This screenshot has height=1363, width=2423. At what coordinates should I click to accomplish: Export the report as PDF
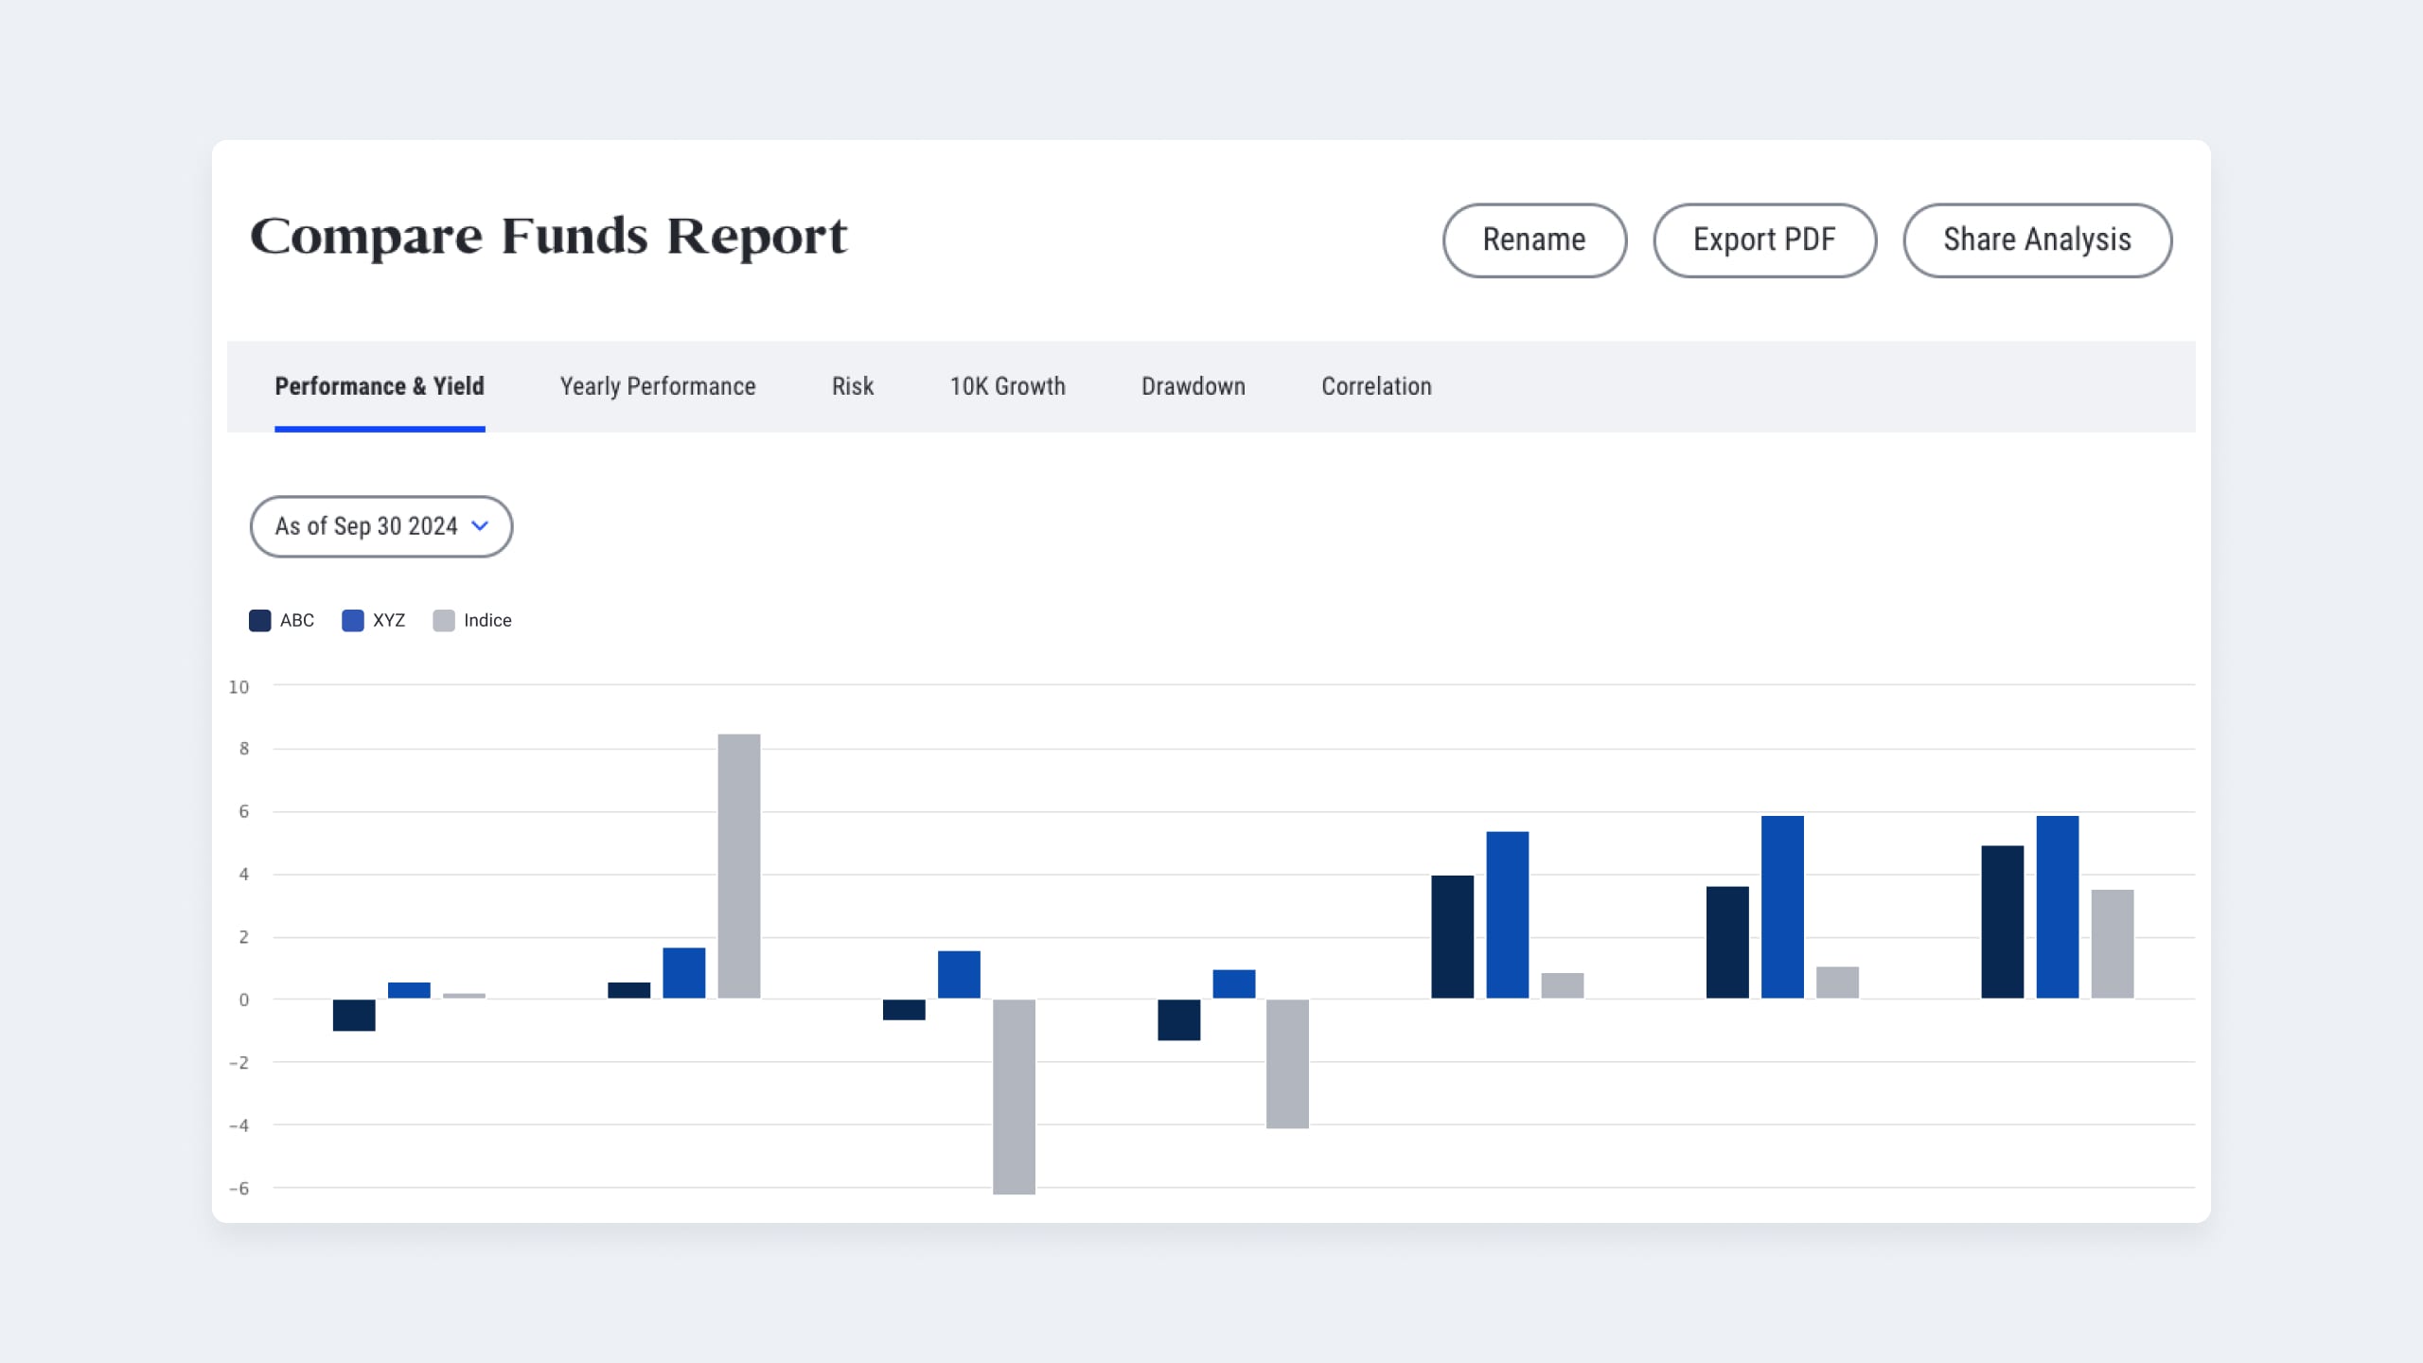click(x=1764, y=239)
